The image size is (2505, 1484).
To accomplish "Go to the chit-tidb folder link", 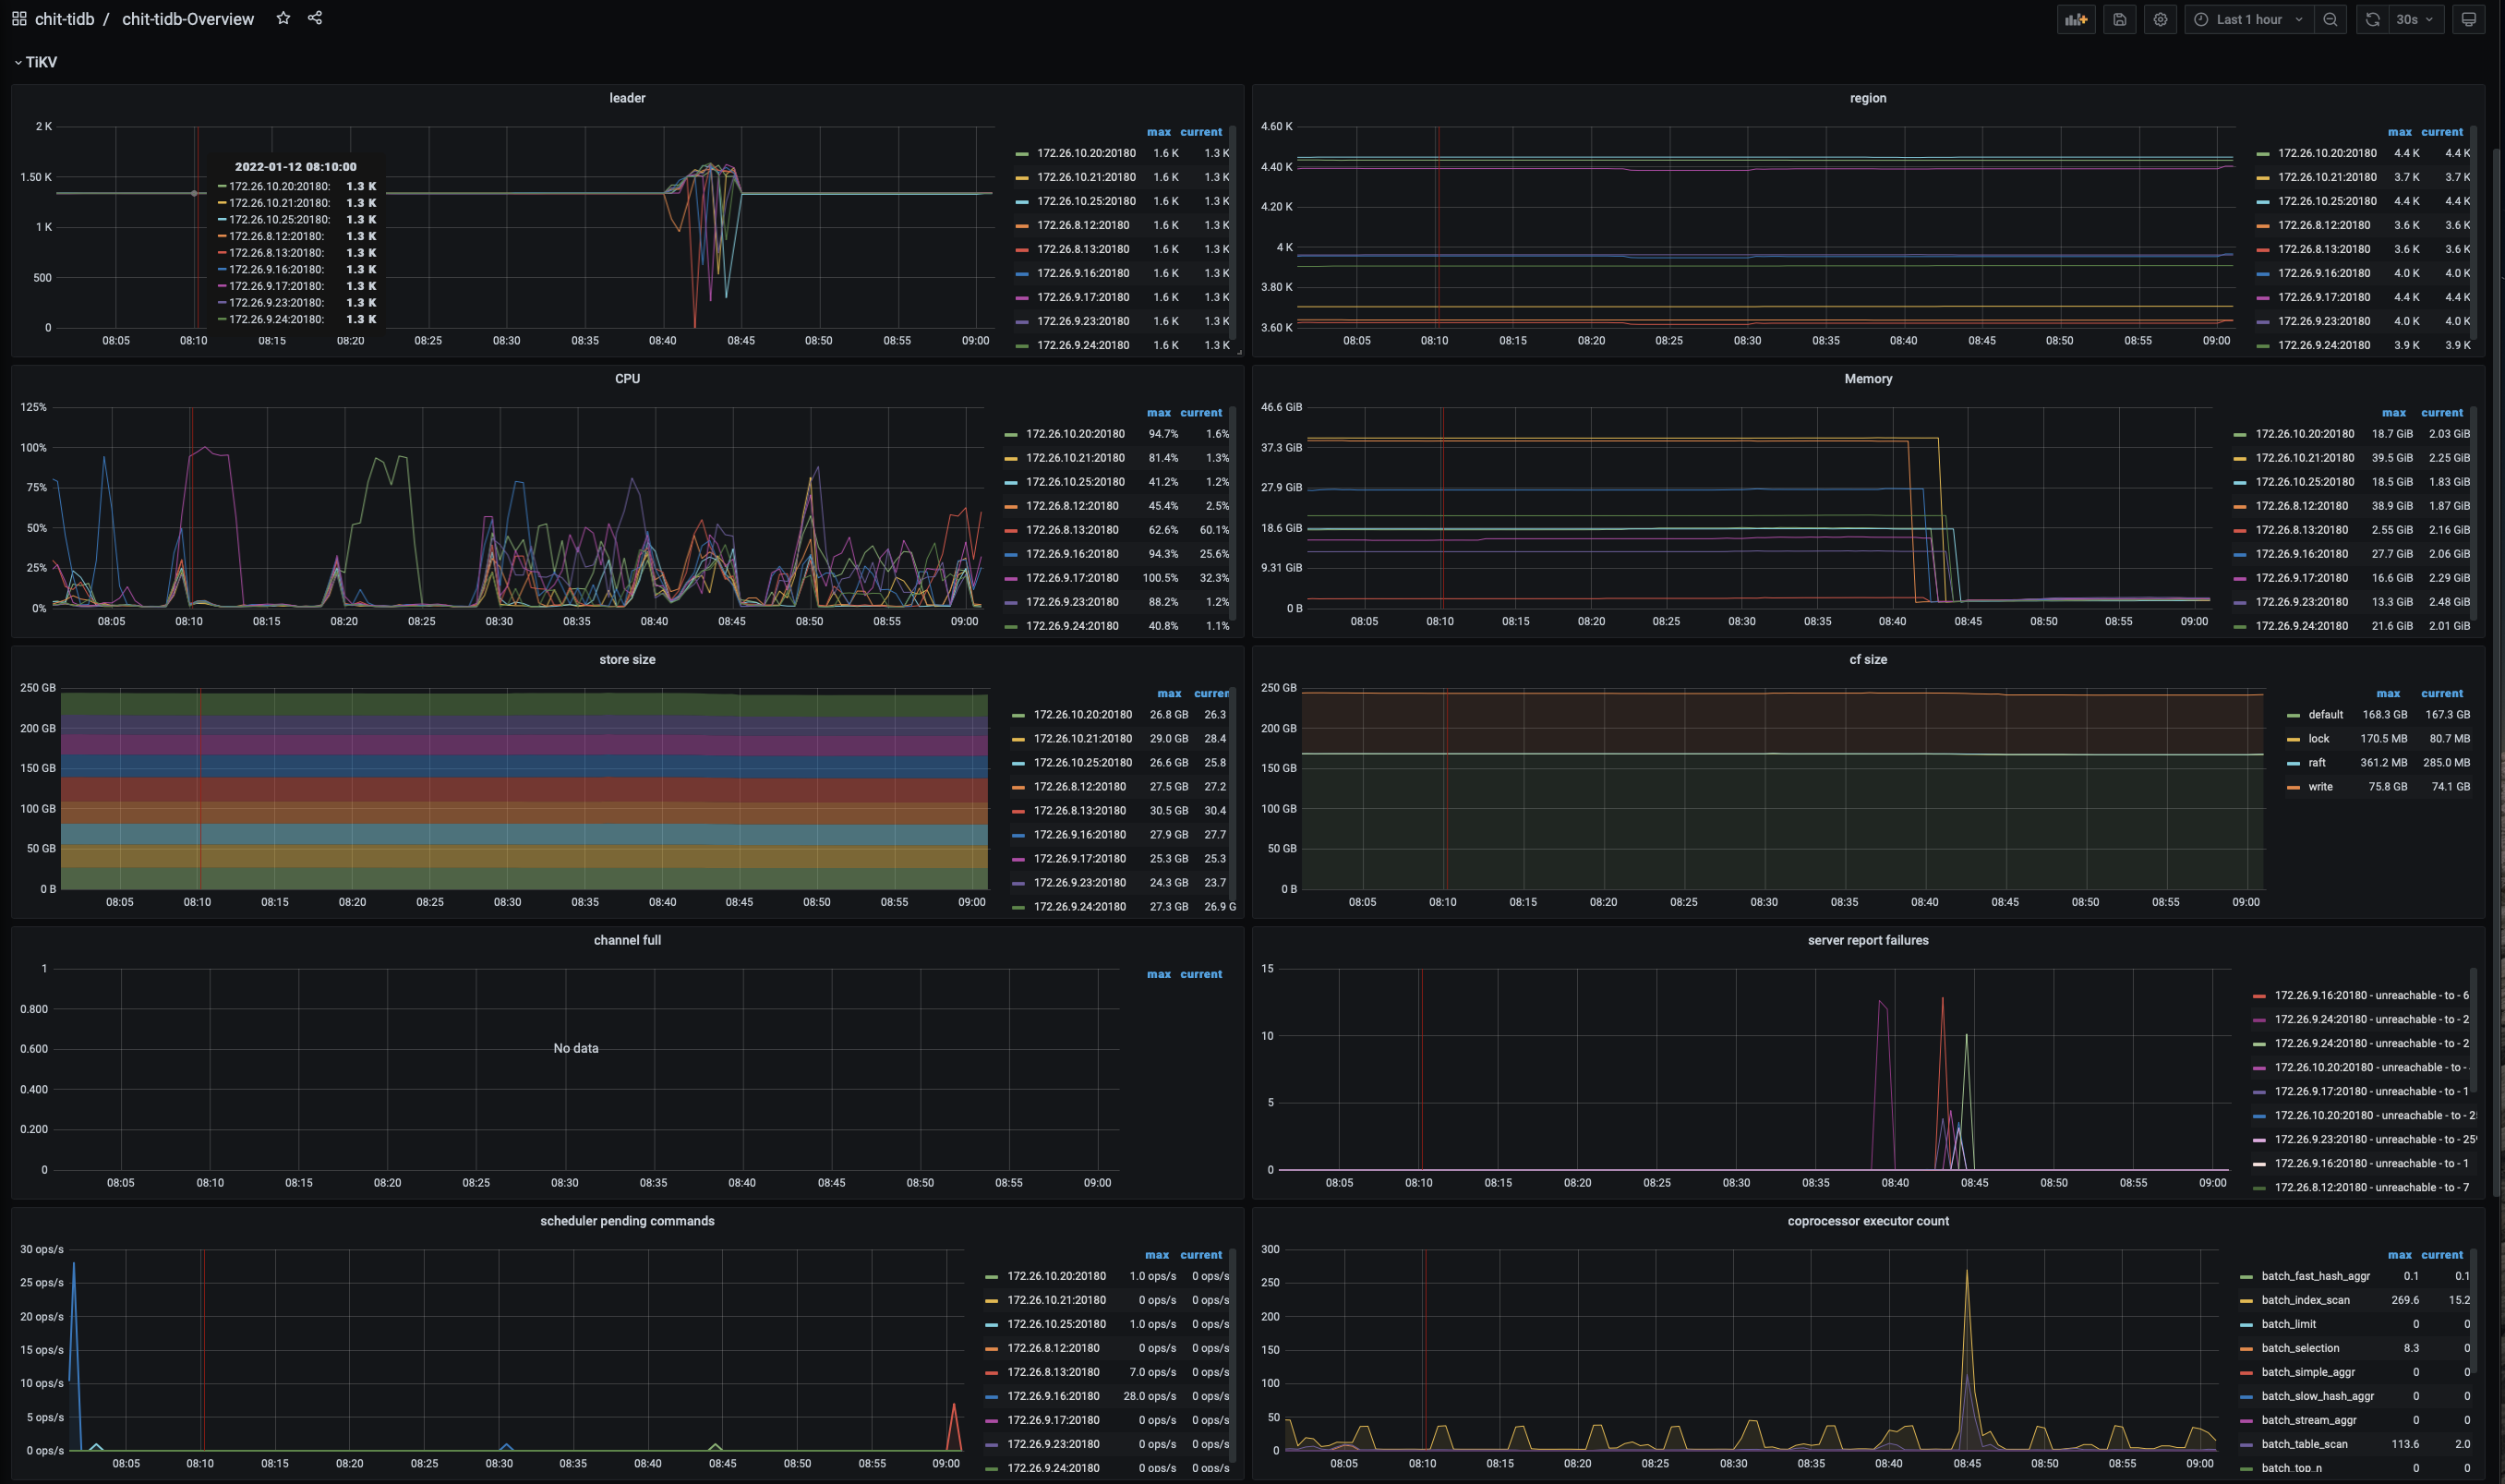I will [64, 19].
